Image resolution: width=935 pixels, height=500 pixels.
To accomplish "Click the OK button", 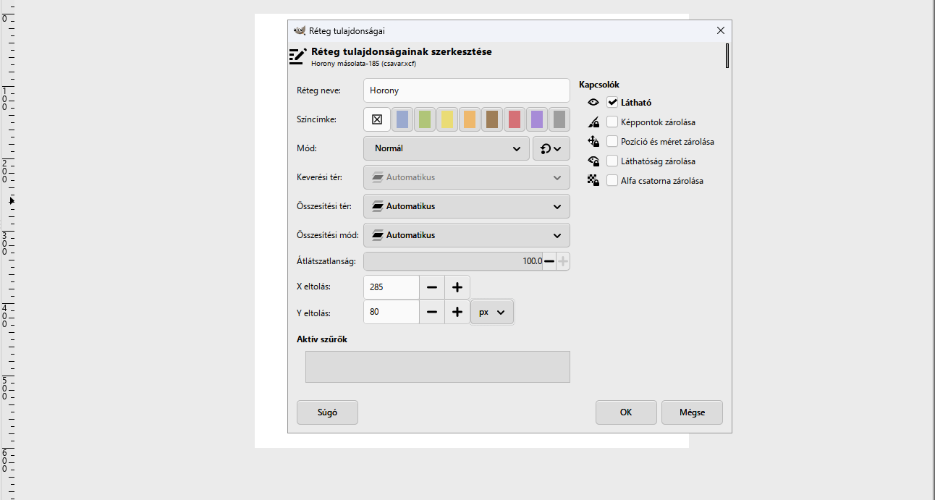I will [626, 412].
